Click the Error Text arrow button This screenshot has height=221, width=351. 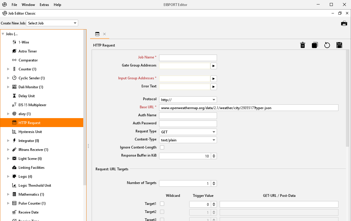click(x=213, y=87)
